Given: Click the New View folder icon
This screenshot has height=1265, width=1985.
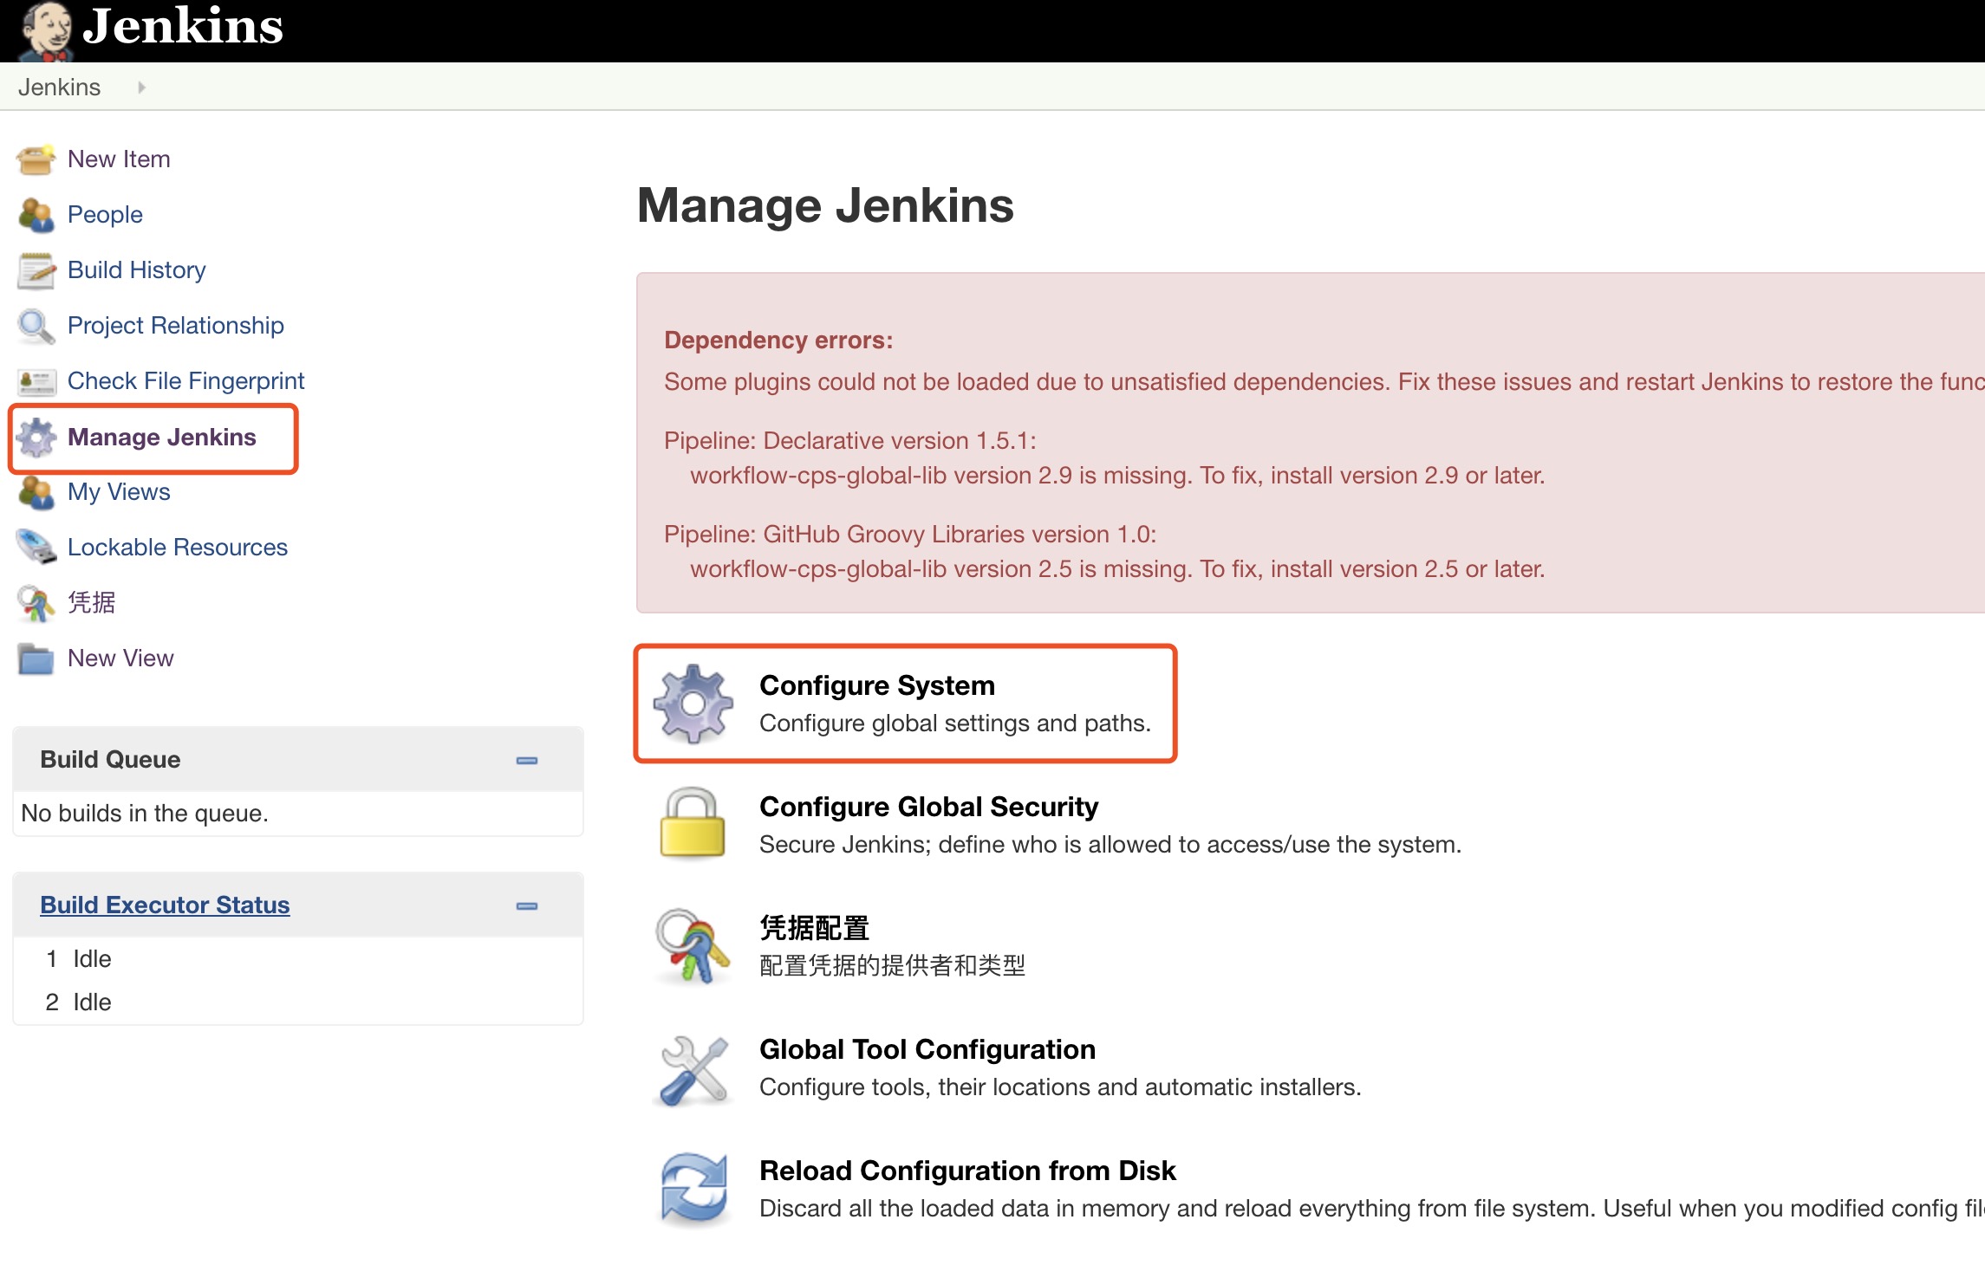Looking at the screenshot, I should point(36,658).
